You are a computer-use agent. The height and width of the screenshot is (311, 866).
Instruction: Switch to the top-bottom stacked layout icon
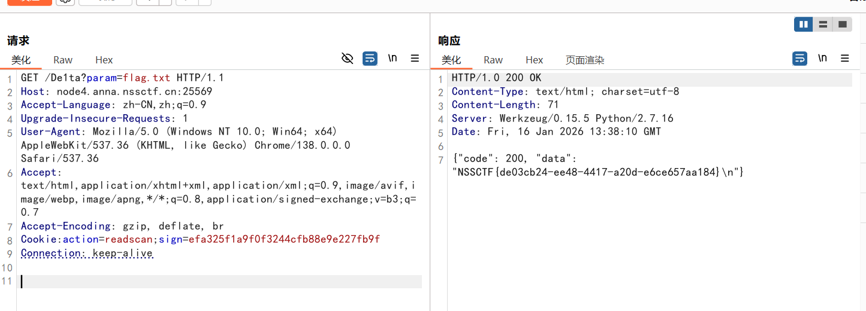823,25
